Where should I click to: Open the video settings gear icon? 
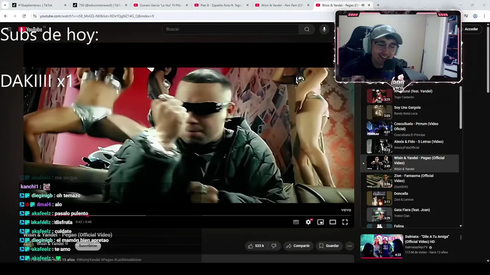[308, 222]
